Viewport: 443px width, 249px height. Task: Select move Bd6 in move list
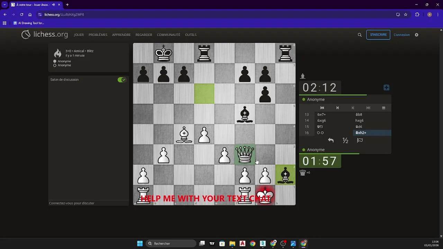click(372, 127)
